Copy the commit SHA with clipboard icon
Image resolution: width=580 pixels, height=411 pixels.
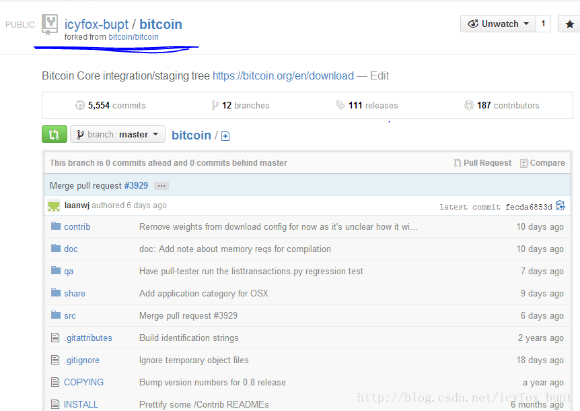(560, 205)
